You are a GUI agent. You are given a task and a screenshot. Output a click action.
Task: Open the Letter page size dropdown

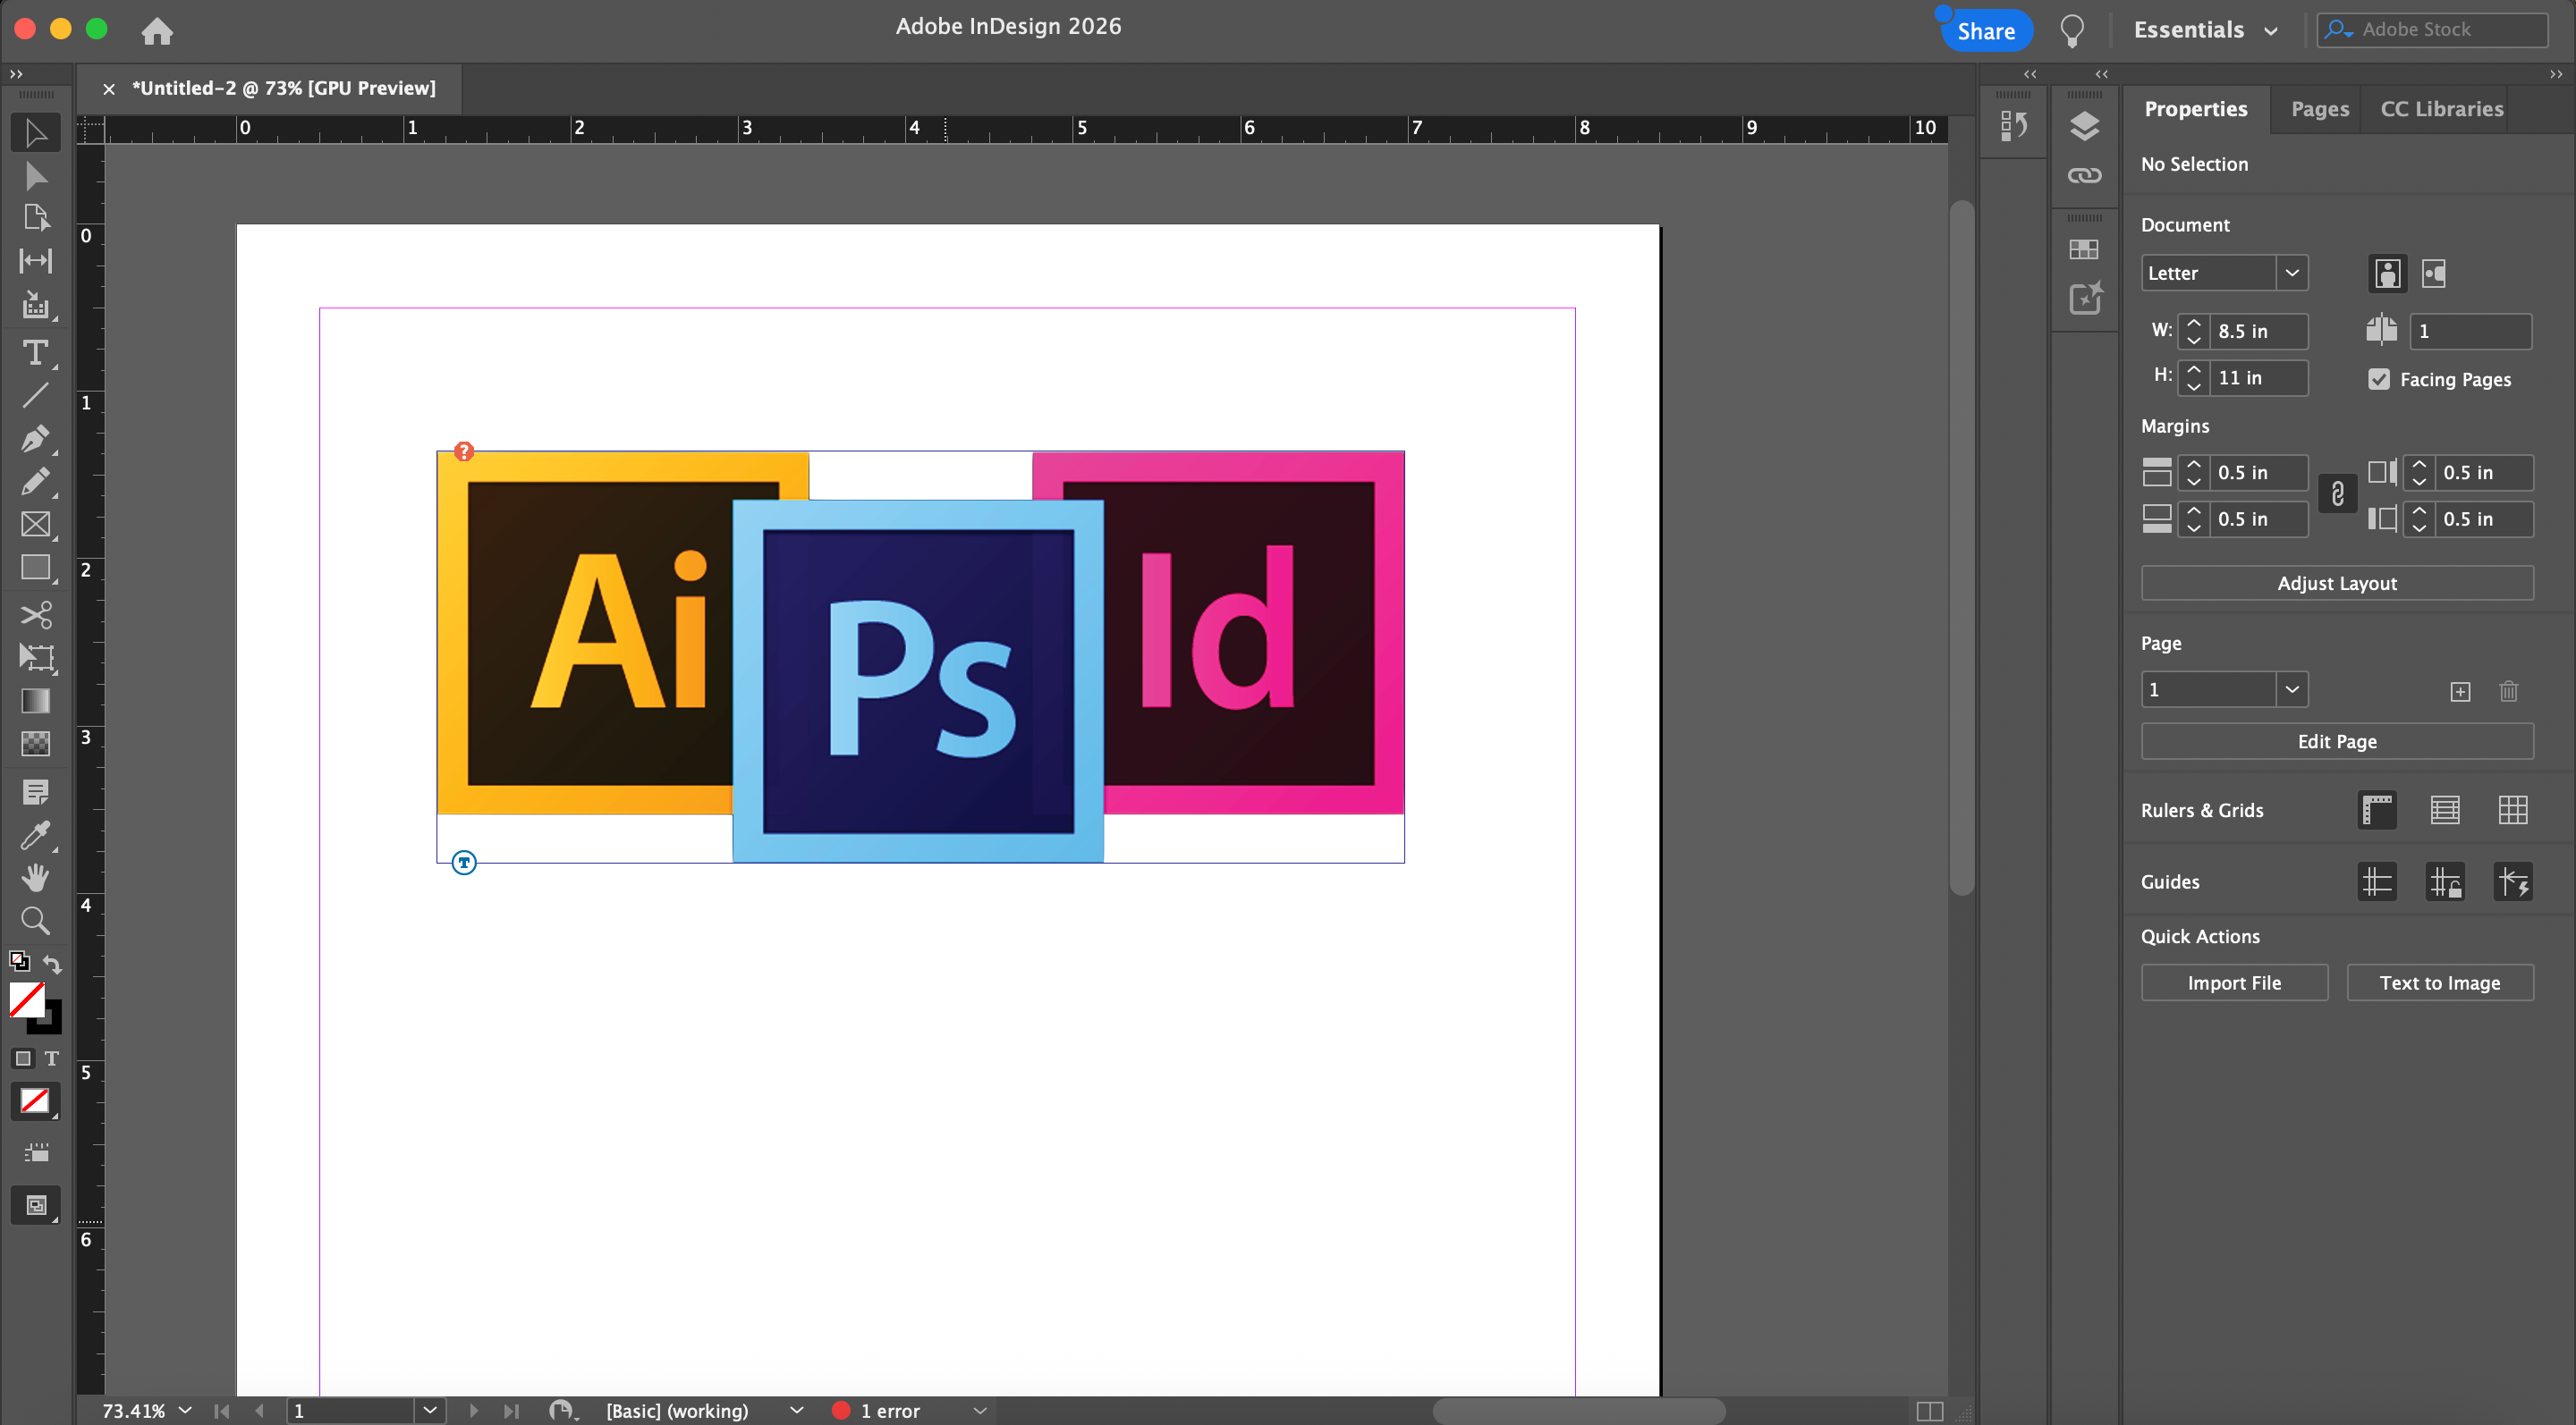[x=2291, y=273]
